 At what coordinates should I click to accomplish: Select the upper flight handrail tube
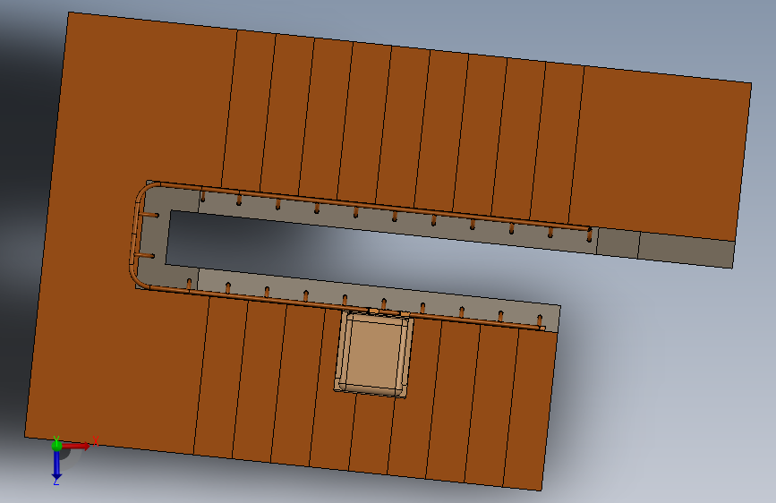point(375,206)
